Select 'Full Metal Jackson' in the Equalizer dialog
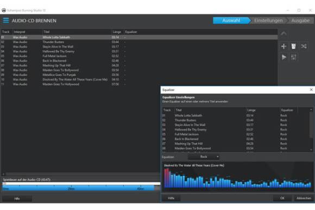The image size is (315, 210). tap(236, 134)
